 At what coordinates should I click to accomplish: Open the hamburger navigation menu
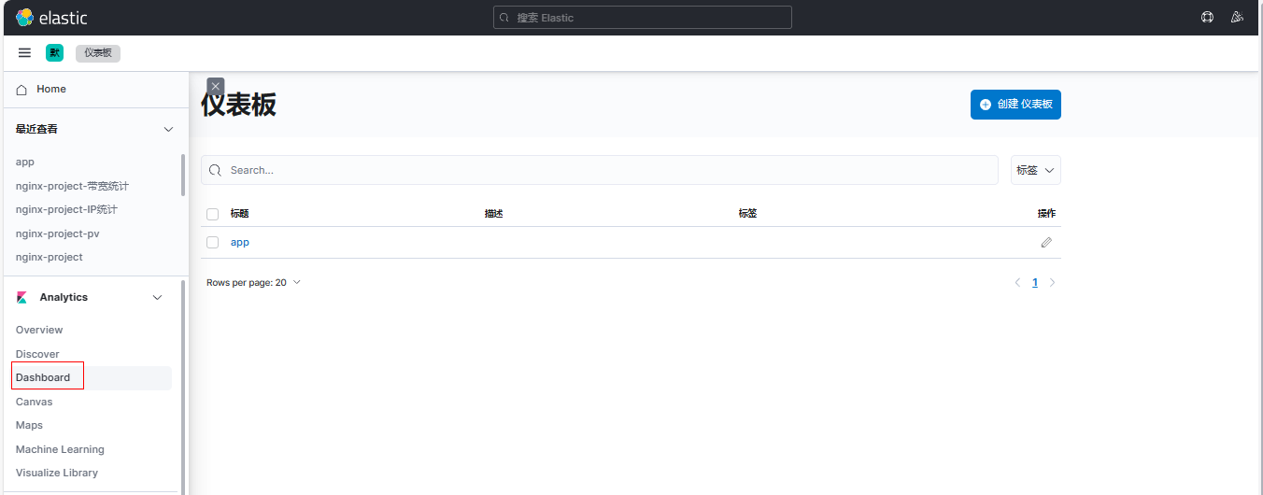coord(25,53)
